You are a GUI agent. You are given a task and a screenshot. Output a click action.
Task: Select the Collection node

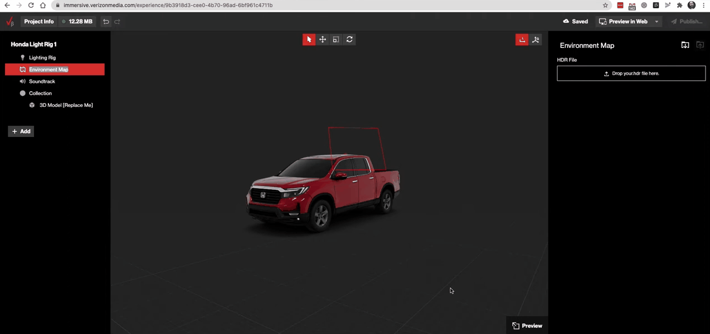tap(40, 93)
